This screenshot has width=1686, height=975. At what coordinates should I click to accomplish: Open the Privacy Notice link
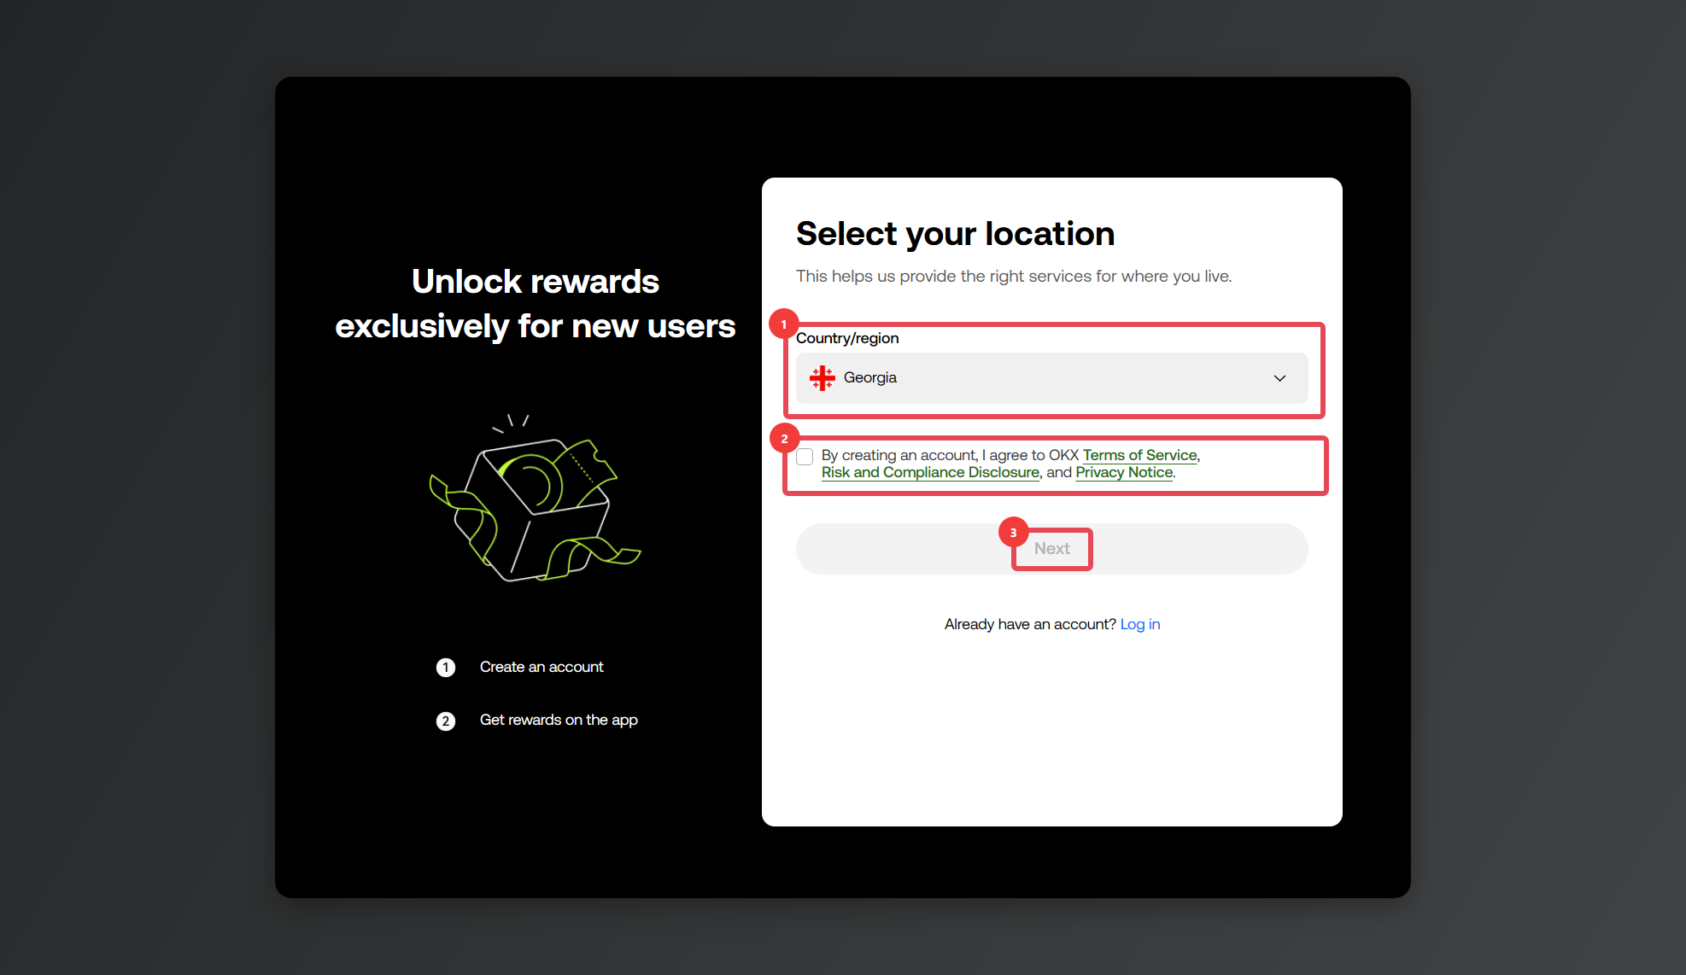1124,472
